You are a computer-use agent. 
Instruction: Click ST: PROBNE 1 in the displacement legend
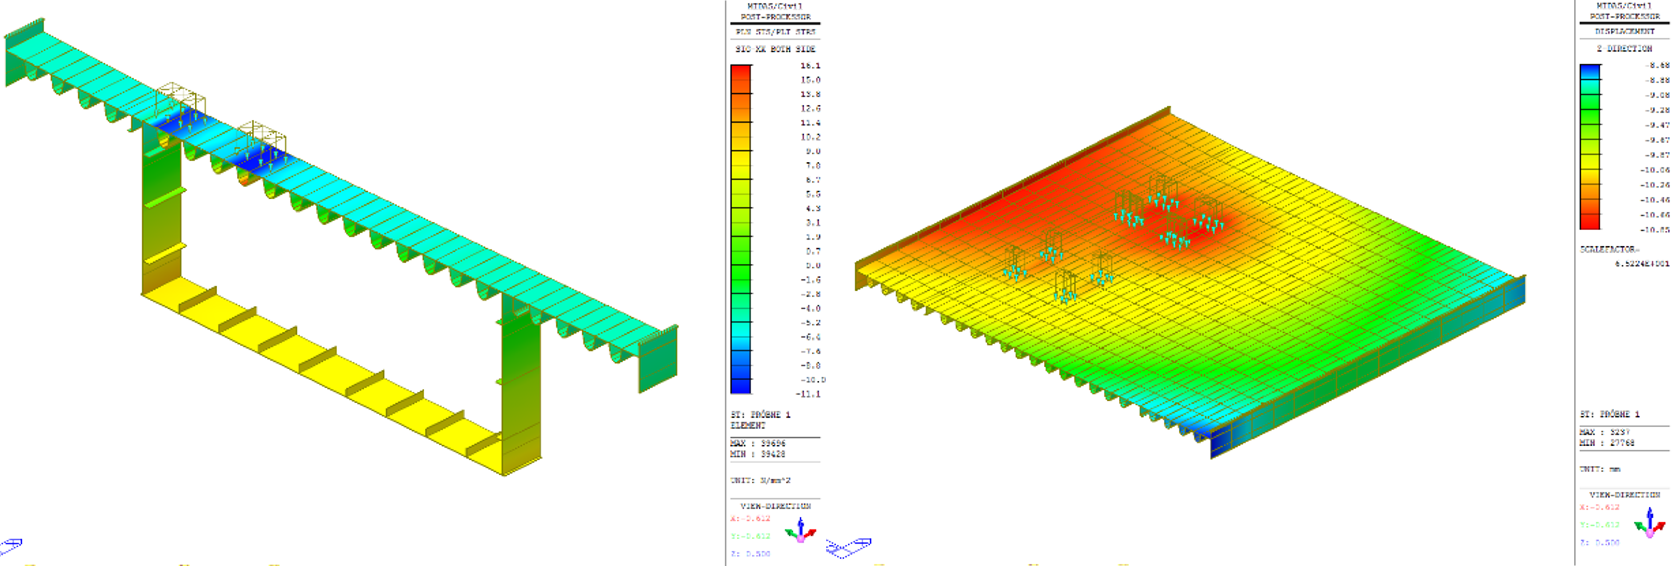[x=1610, y=413]
